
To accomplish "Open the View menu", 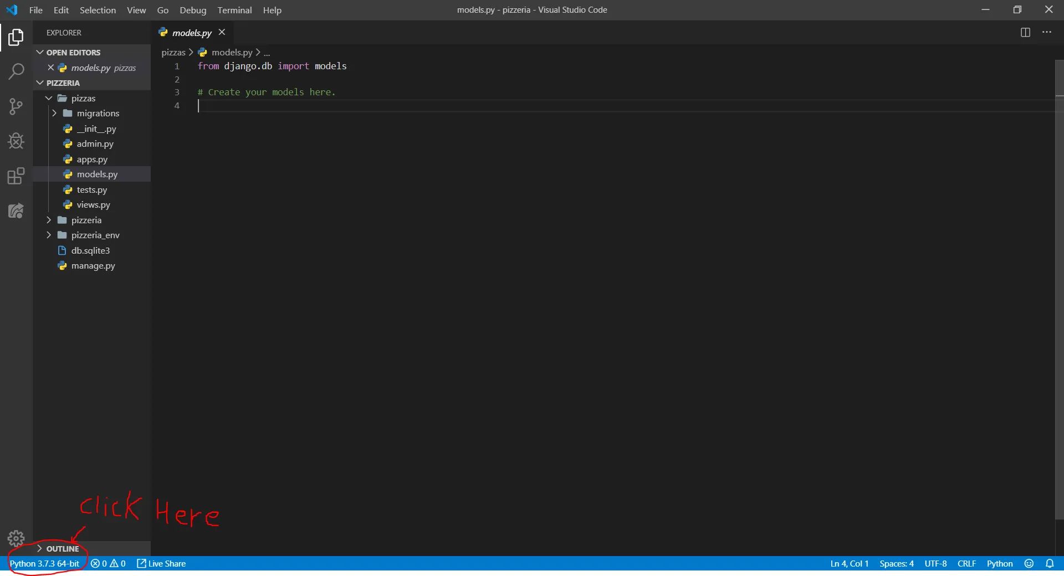I will tap(136, 10).
